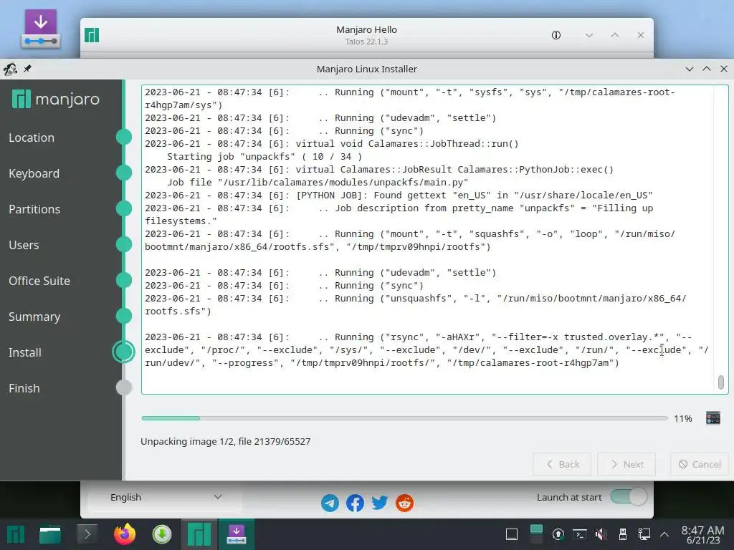Open the file manager from the taskbar
Screen dimensions: 734x550
[x=50, y=534]
